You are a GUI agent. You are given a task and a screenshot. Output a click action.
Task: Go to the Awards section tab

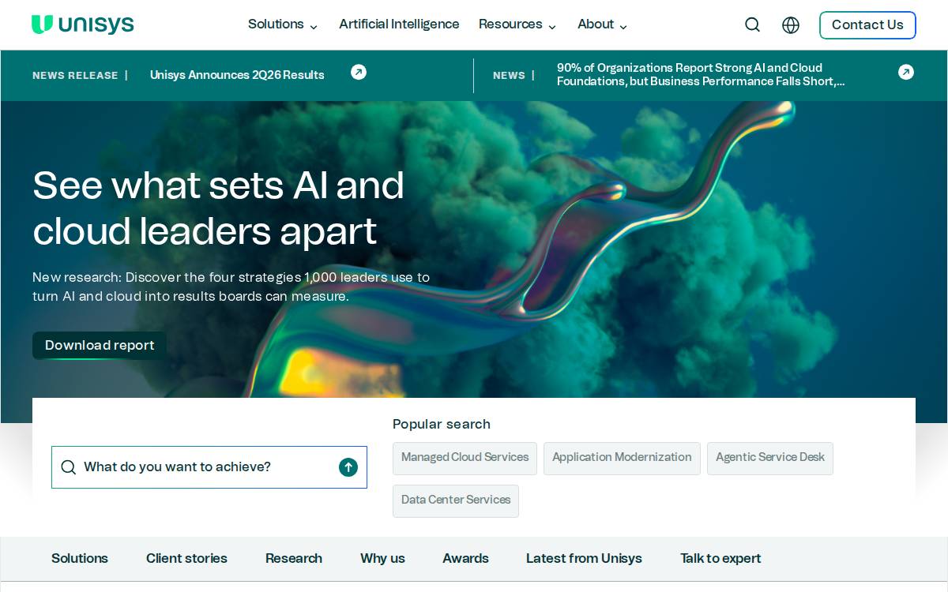[x=465, y=559]
